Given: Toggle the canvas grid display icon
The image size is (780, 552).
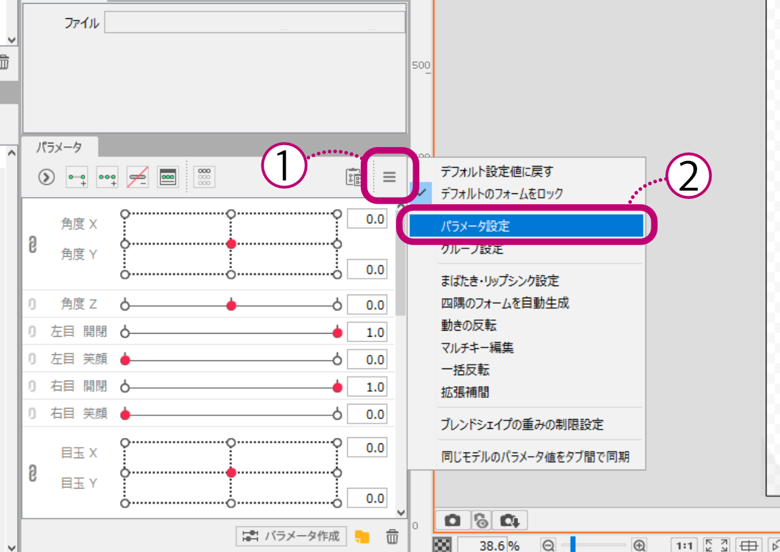Looking at the screenshot, I should [750, 545].
